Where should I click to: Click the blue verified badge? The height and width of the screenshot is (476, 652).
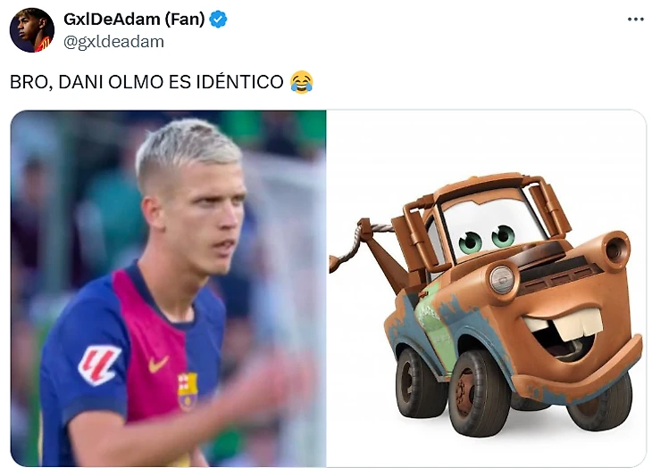218,20
